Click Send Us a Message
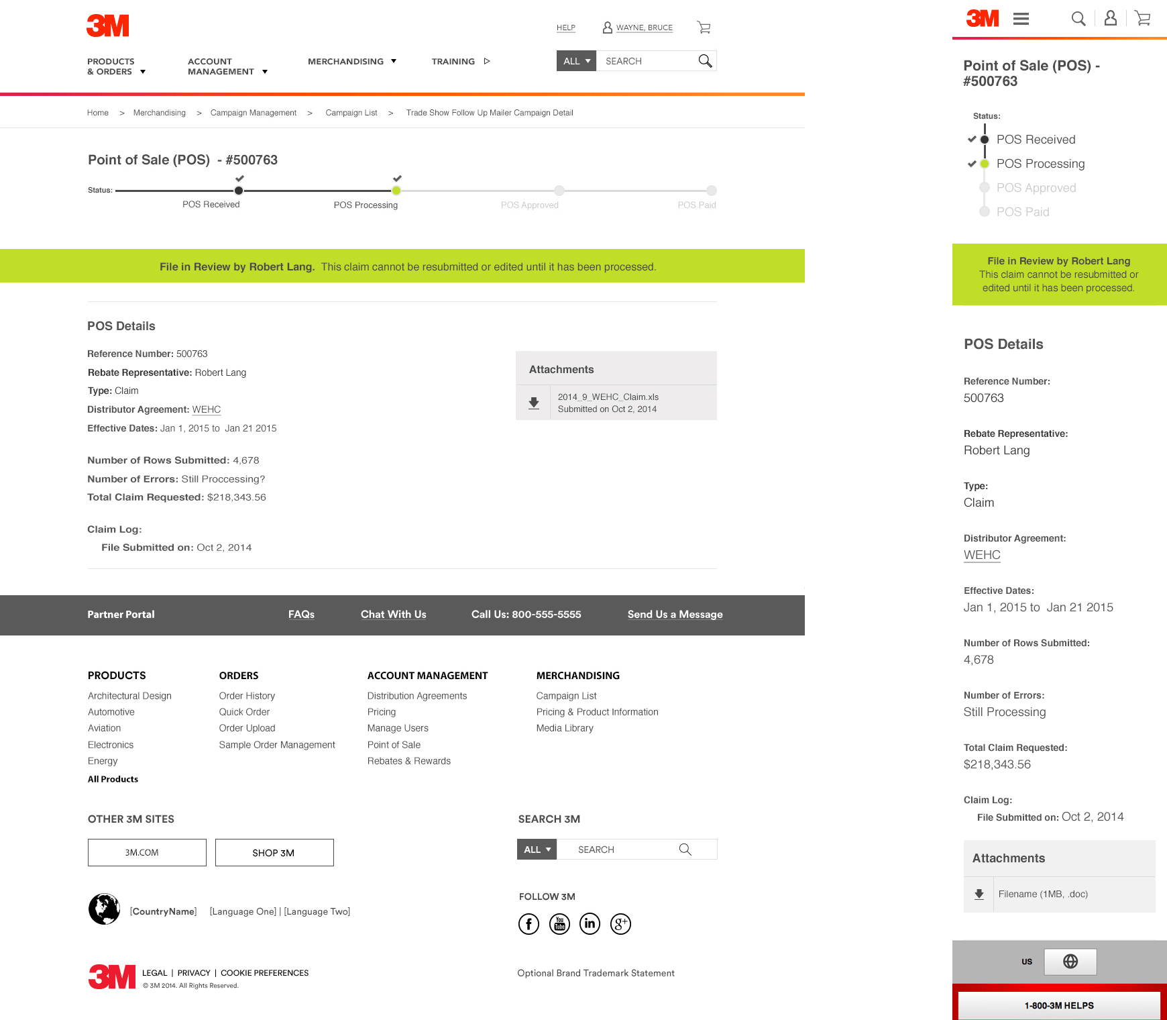 675,615
